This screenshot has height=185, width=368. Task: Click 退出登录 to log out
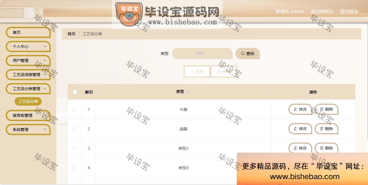(x=349, y=12)
